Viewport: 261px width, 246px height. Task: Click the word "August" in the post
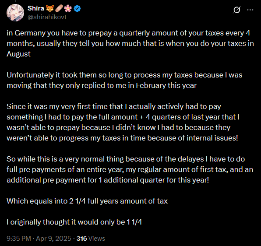coord(18,54)
